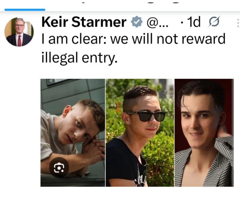Switch to the cut-off middle tab above
This screenshot has width=240, height=206.
click(83, 1)
